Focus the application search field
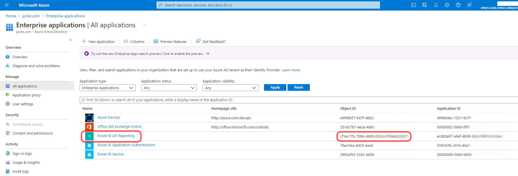 (x=279, y=100)
